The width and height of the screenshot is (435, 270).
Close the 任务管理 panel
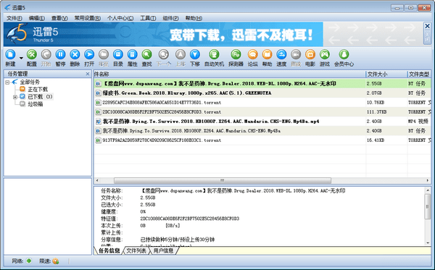coord(88,74)
